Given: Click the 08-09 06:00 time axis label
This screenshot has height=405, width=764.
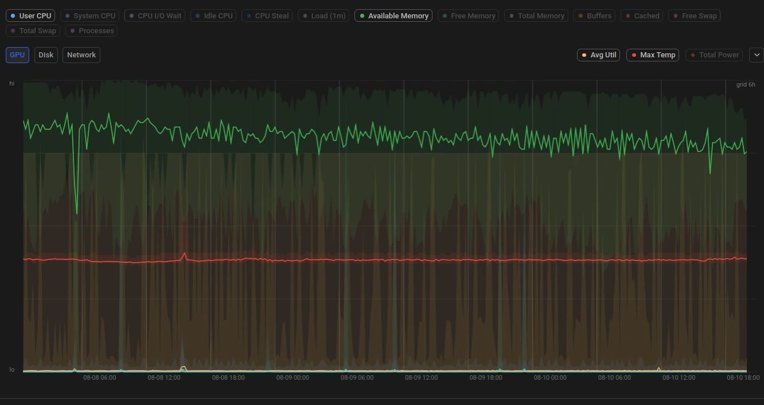Looking at the screenshot, I should coord(357,377).
